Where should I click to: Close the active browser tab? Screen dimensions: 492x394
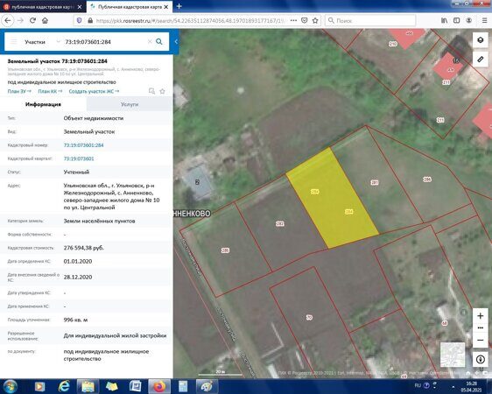[166, 7]
